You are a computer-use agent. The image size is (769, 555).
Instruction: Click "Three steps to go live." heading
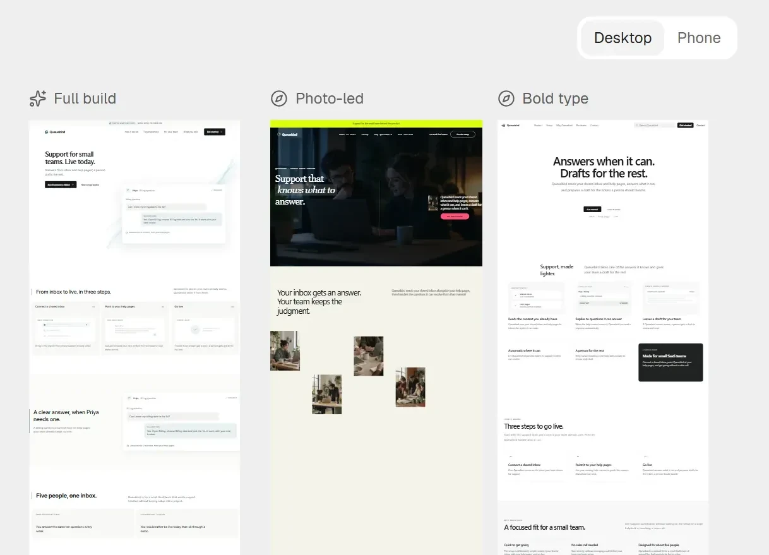[534, 426]
